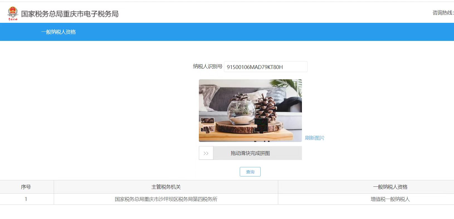Click the national emblem logo icon
Viewport: 454px width, 219px height.
pyautogui.click(x=13, y=14)
